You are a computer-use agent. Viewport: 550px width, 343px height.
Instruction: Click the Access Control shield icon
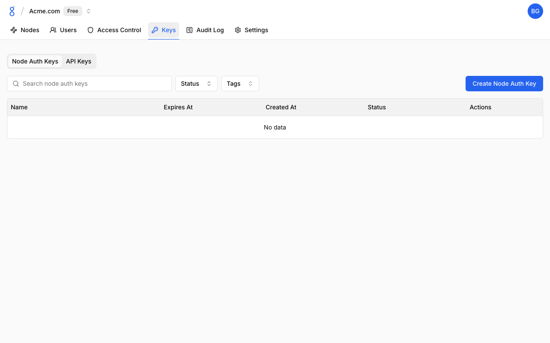[x=90, y=30]
